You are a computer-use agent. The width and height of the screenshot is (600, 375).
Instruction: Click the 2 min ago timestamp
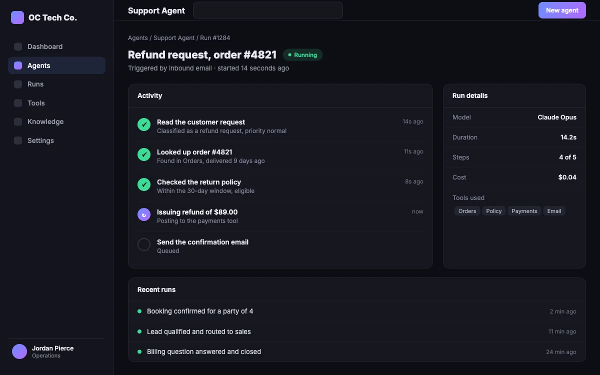(x=563, y=311)
